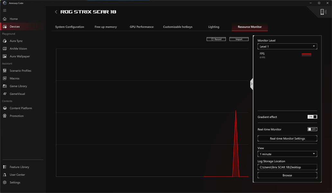Click the Scenario Profiles sliders icon
Image resolution: width=332 pixels, height=193 pixels.
5,71
